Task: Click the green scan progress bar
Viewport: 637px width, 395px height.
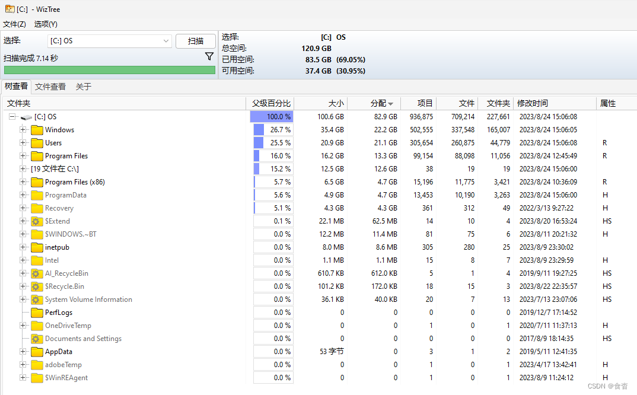Action: click(110, 70)
